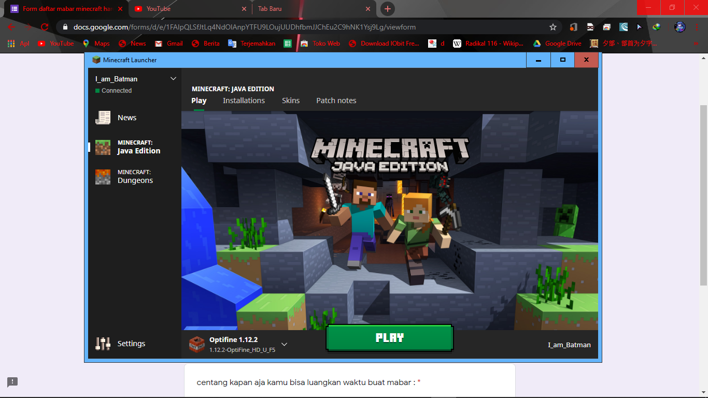Open a new browser tab
Image resolution: width=708 pixels, height=398 pixels.
point(387,9)
